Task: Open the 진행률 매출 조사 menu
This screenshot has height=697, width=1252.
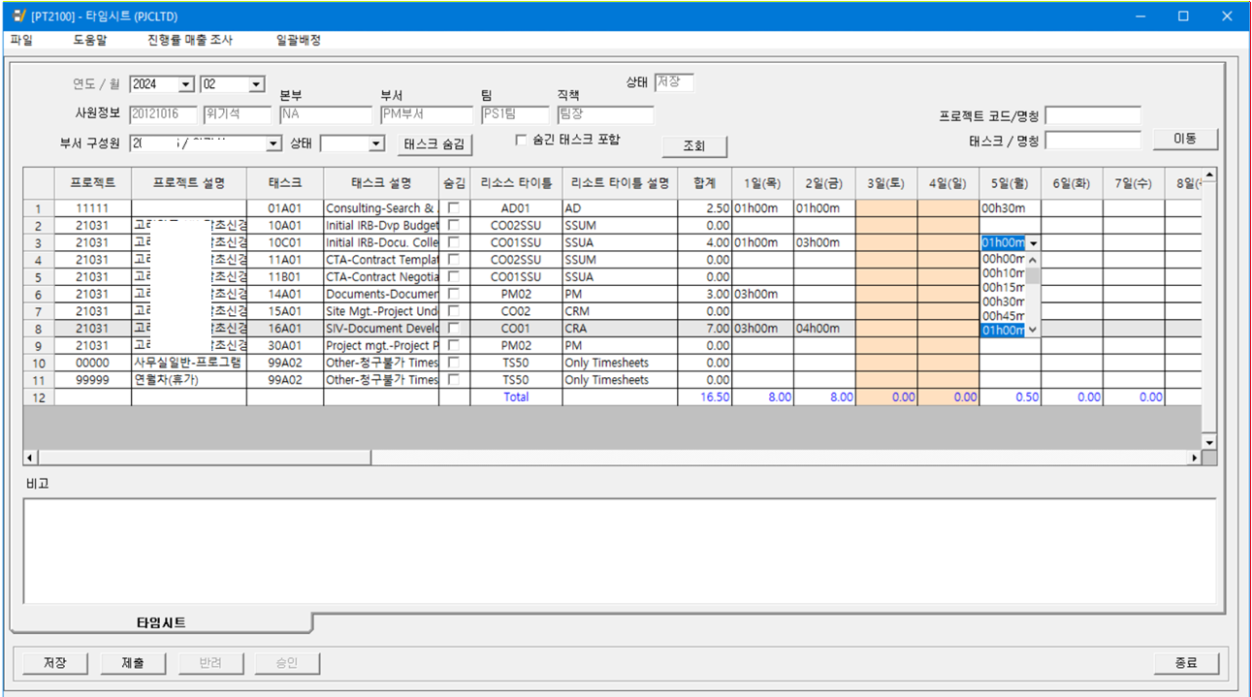Action: [x=190, y=41]
